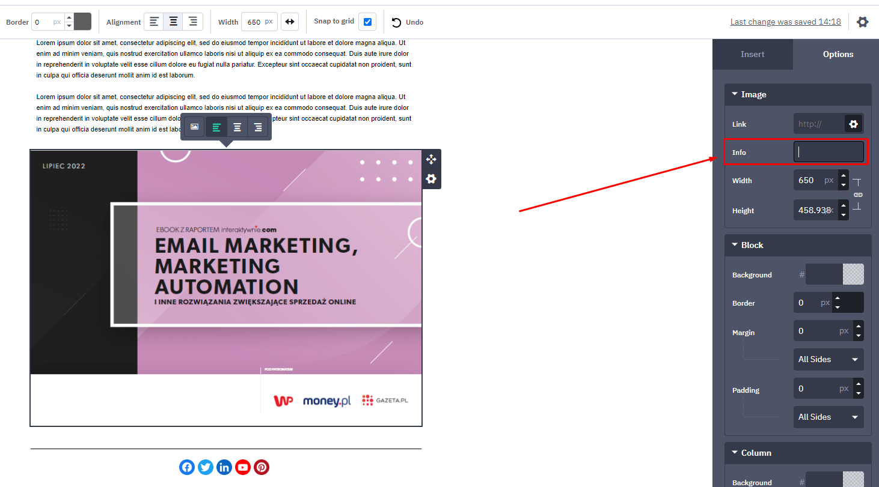Click the Undo icon in toolbar
This screenshot has height=487, width=879.
[396, 22]
